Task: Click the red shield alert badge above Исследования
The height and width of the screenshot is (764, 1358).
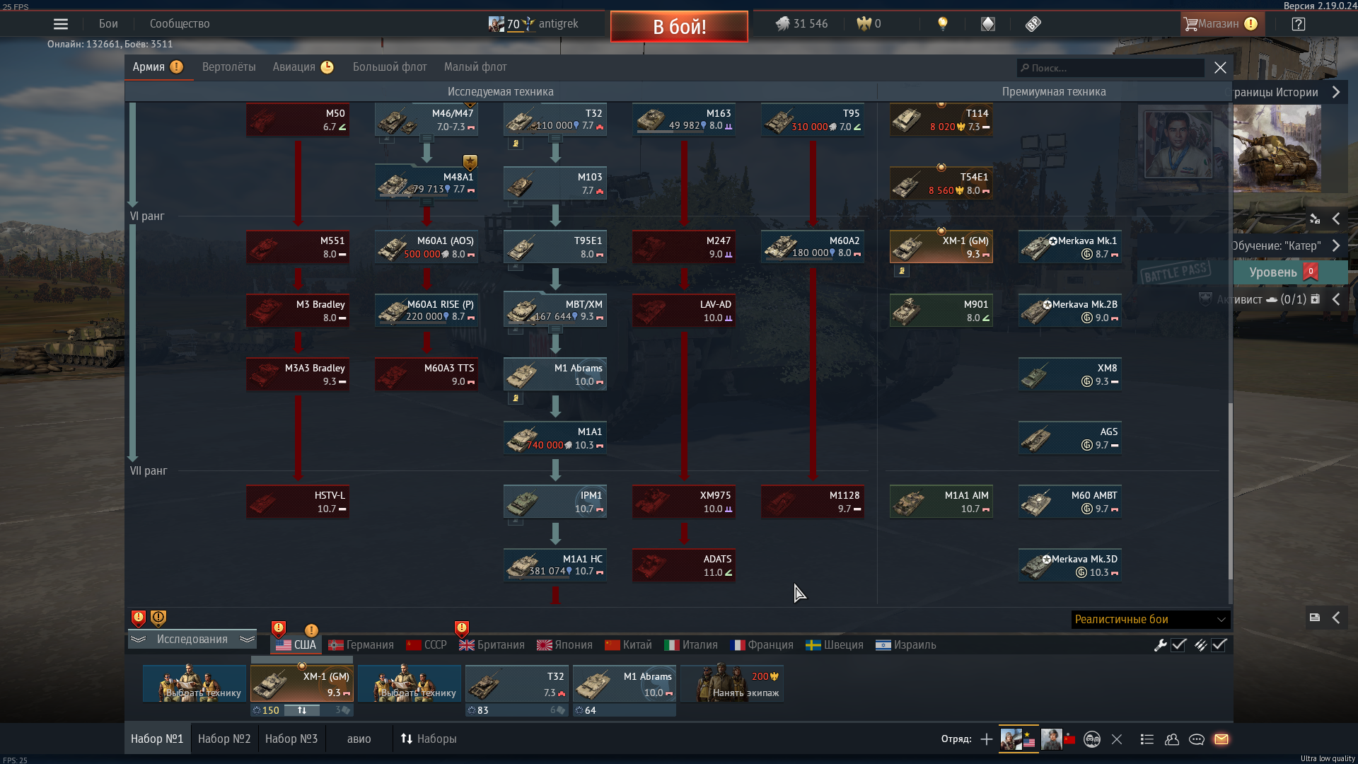Action: pyautogui.click(x=139, y=619)
